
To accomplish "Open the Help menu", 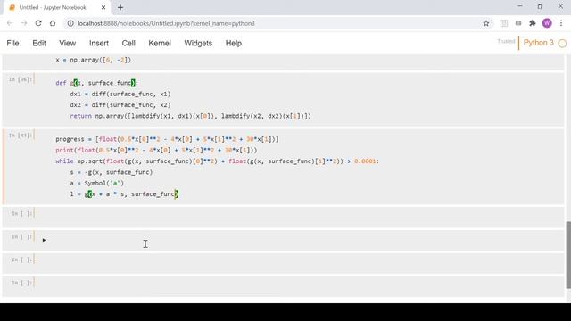I will coord(234,44).
